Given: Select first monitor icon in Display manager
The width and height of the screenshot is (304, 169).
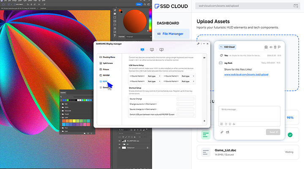Looking at the screenshot, I should click(x=142, y=50).
